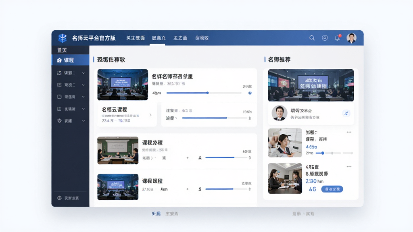413x232 pixels.
Task: Click the fifth sidebar group icon under 课程
Action: (x=59, y=121)
